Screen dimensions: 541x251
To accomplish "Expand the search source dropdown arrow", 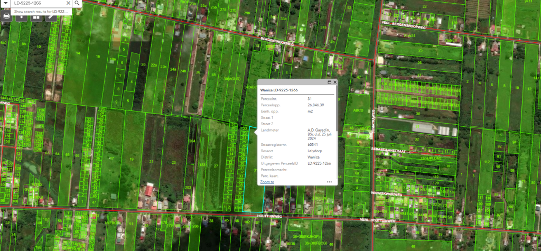I will pos(5,3).
